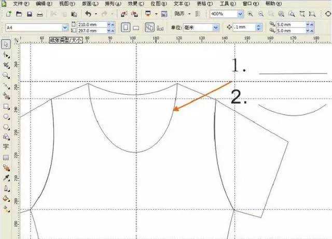Open the units (毫米) dropdown
The image size is (332, 239).
pyautogui.click(x=215, y=27)
